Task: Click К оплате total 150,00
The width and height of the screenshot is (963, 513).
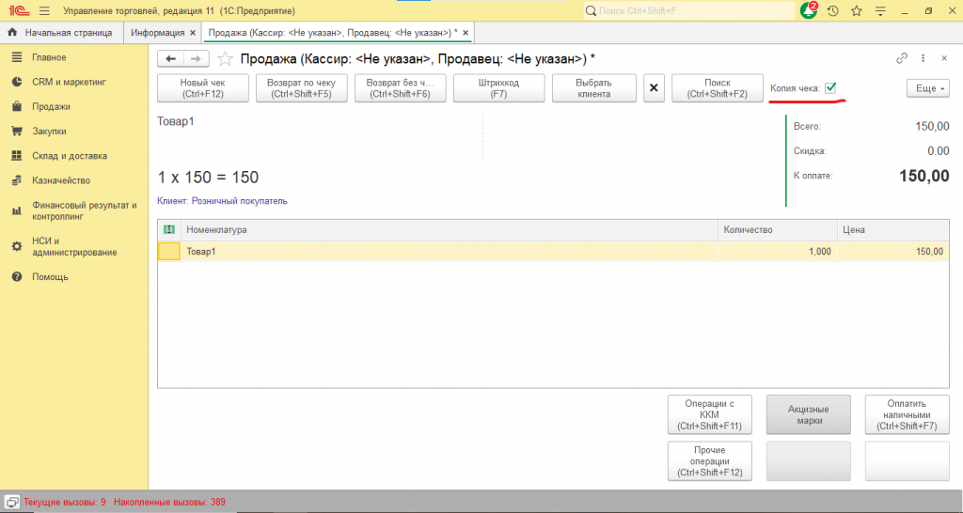Action: [x=924, y=176]
